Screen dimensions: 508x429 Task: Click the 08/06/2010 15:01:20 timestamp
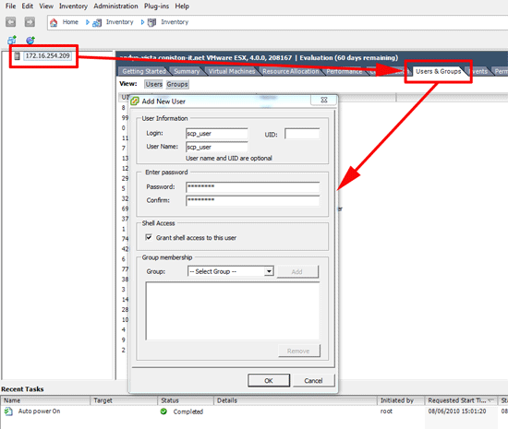point(457,411)
